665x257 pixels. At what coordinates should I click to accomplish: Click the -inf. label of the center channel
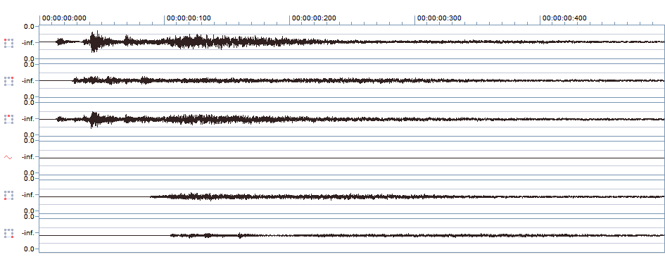point(28,119)
